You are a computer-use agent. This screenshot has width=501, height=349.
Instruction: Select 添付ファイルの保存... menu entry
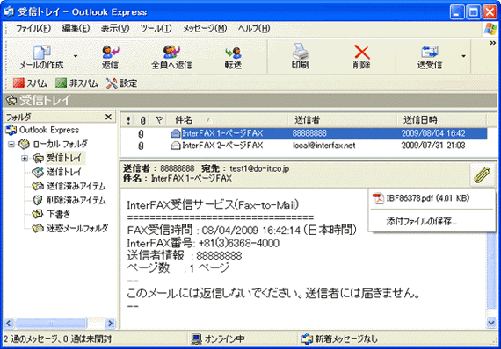pos(421,221)
